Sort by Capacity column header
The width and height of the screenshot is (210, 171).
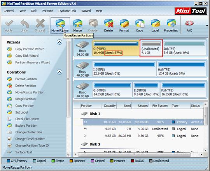109,105
